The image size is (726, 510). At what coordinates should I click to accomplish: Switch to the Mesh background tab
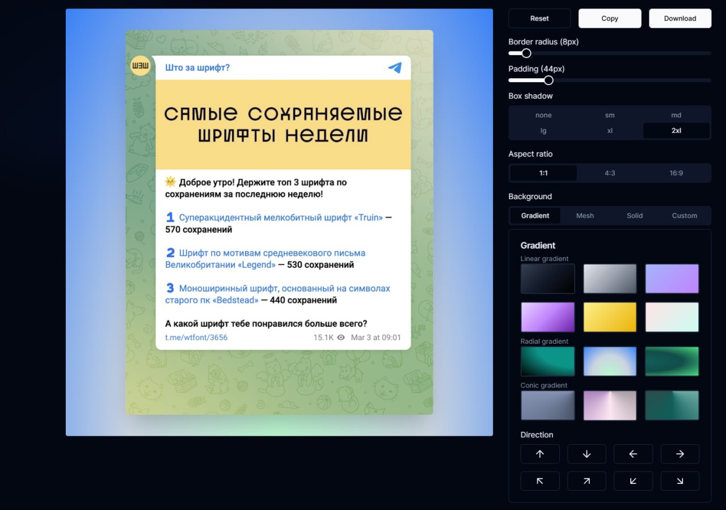(585, 216)
